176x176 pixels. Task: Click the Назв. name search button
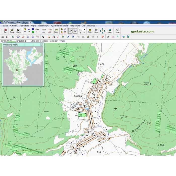click(x=117, y=31)
